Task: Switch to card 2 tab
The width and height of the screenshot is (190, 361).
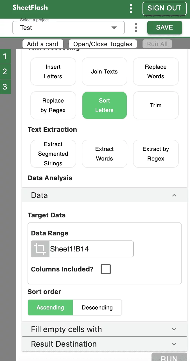Action: coord(5,72)
